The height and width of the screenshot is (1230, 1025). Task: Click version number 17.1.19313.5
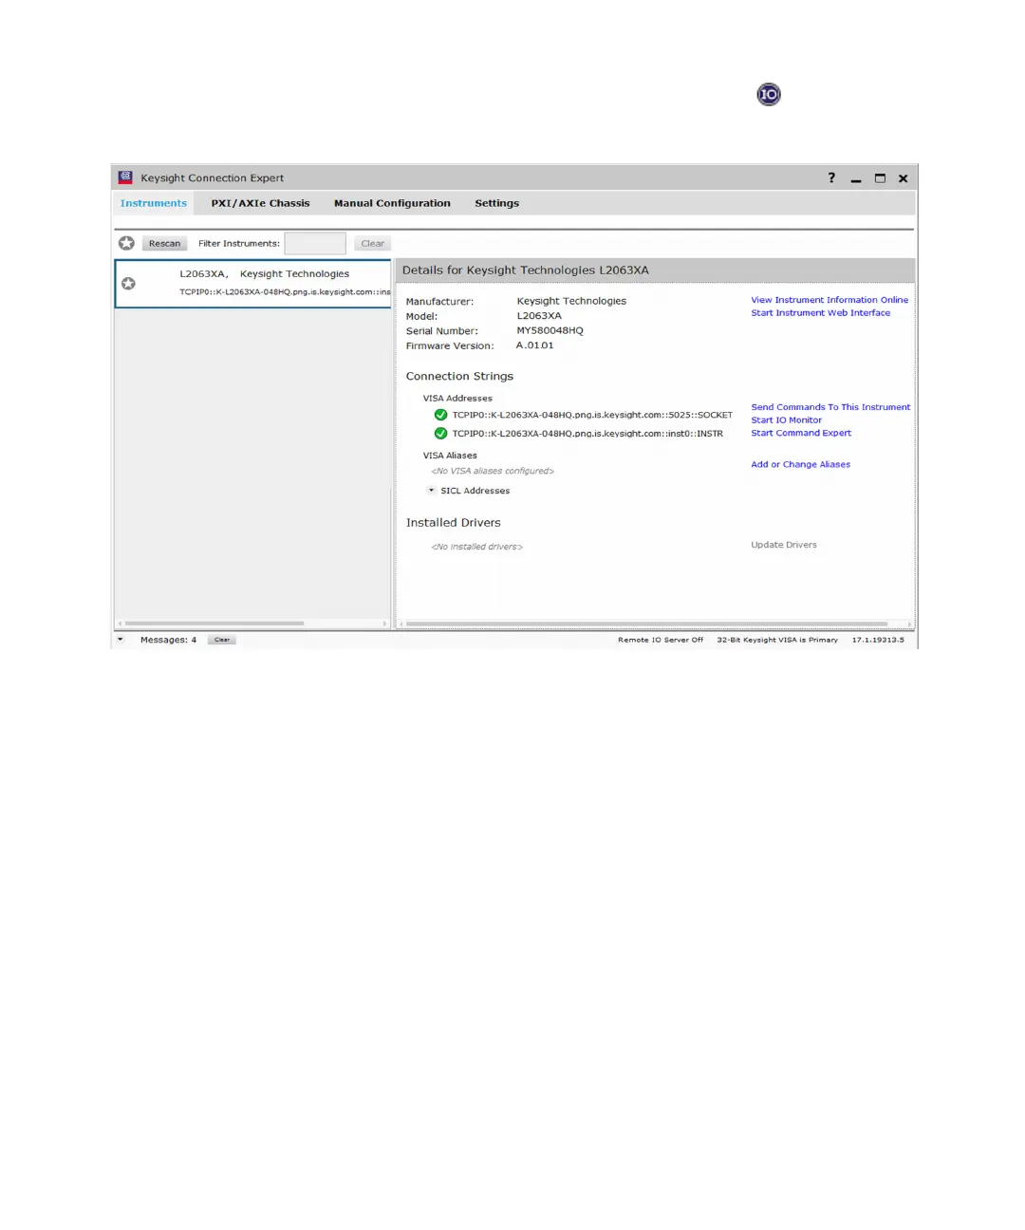878,640
